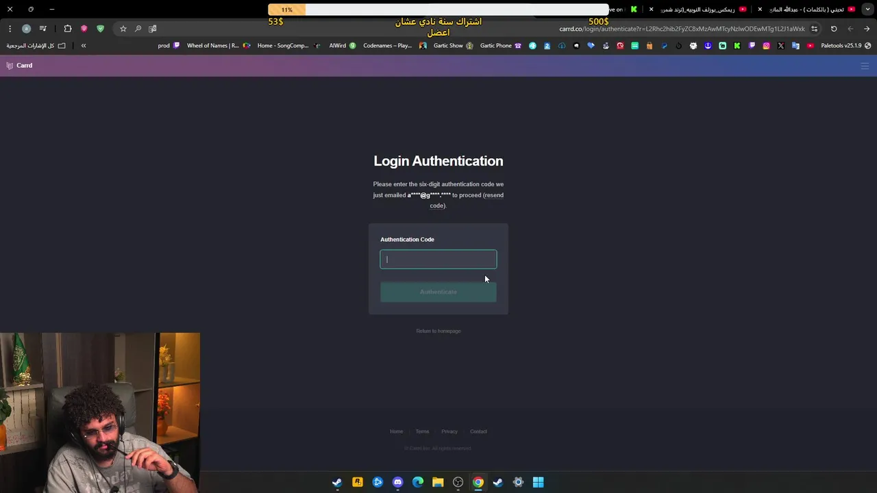The image size is (877, 493).
Task: Open File Explorer from the taskbar
Action: 438,482
